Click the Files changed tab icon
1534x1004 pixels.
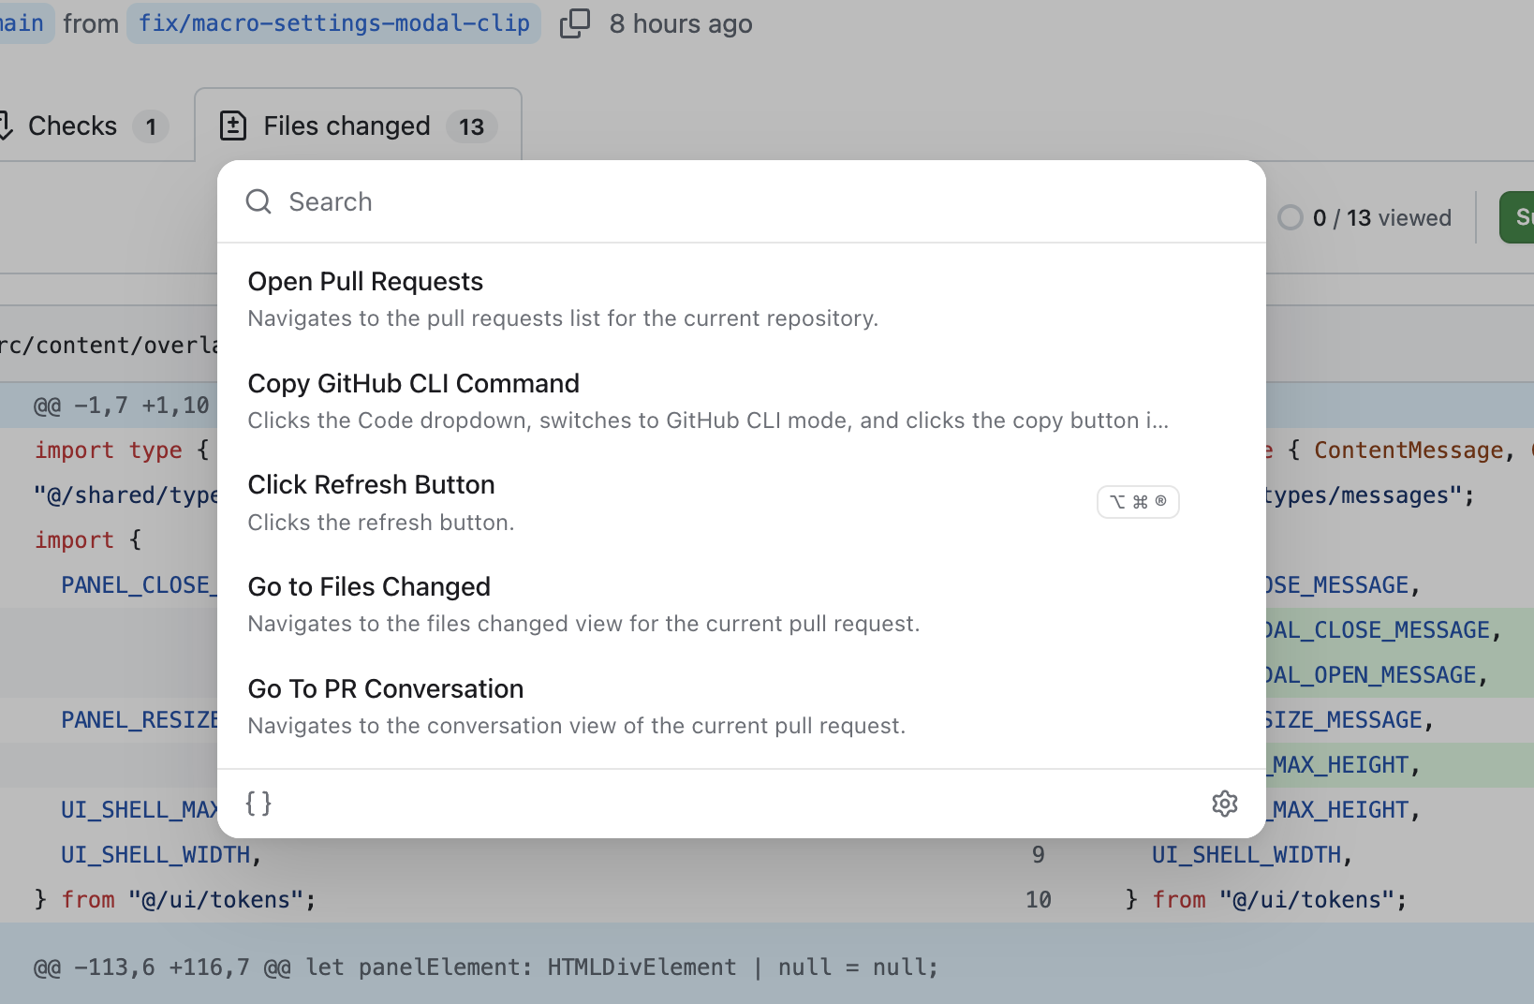[233, 125]
